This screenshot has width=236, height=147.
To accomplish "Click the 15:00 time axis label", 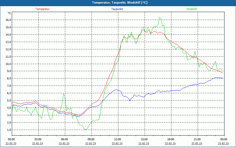I will tap(144, 139).
